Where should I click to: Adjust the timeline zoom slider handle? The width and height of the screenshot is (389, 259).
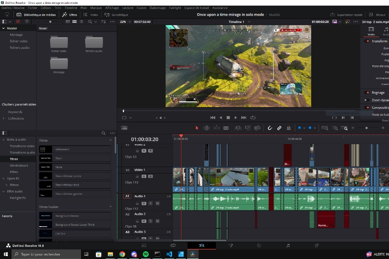(367, 128)
